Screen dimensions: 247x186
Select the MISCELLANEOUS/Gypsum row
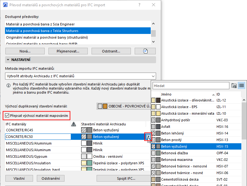pyautogui.click(x=78, y=156)
